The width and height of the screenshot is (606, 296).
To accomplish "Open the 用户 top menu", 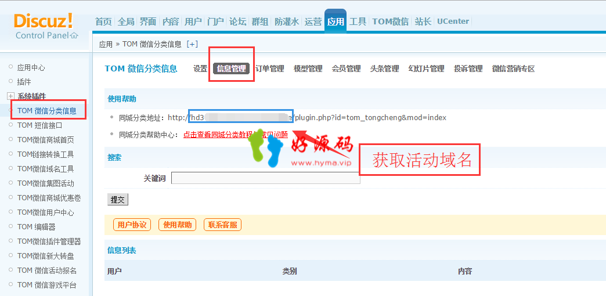I will point(193,21).
